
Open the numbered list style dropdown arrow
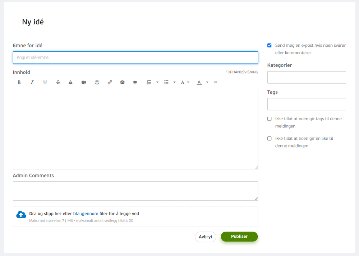[157, 82]
